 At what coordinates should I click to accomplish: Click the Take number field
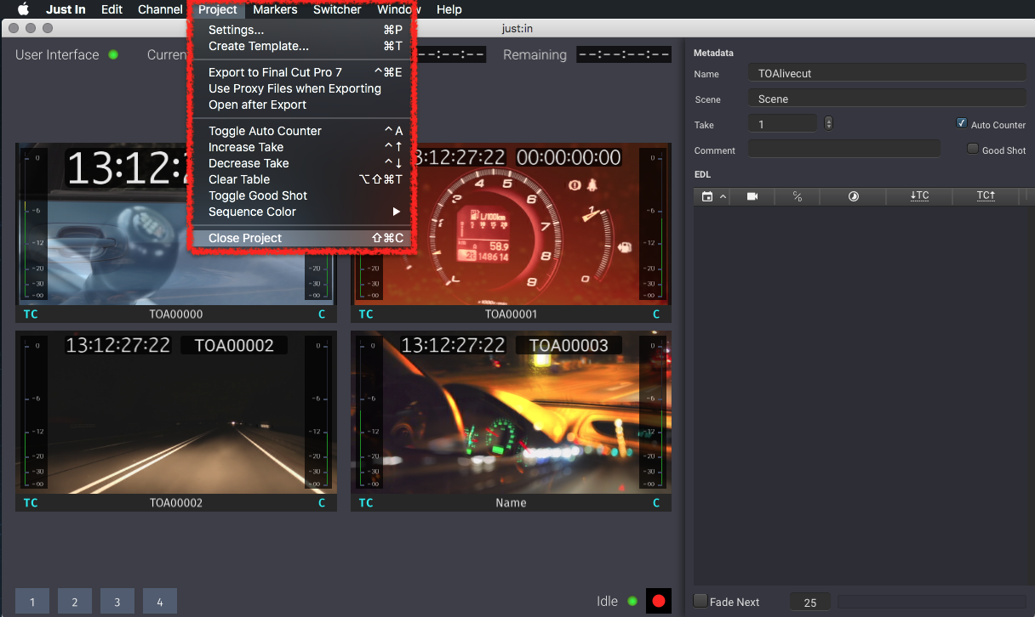pos(782,123)
